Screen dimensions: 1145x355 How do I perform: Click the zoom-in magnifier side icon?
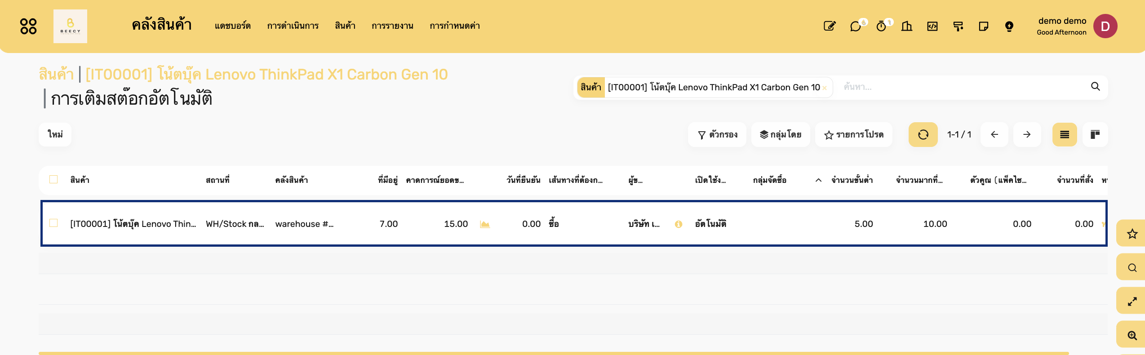point(1132,335)
